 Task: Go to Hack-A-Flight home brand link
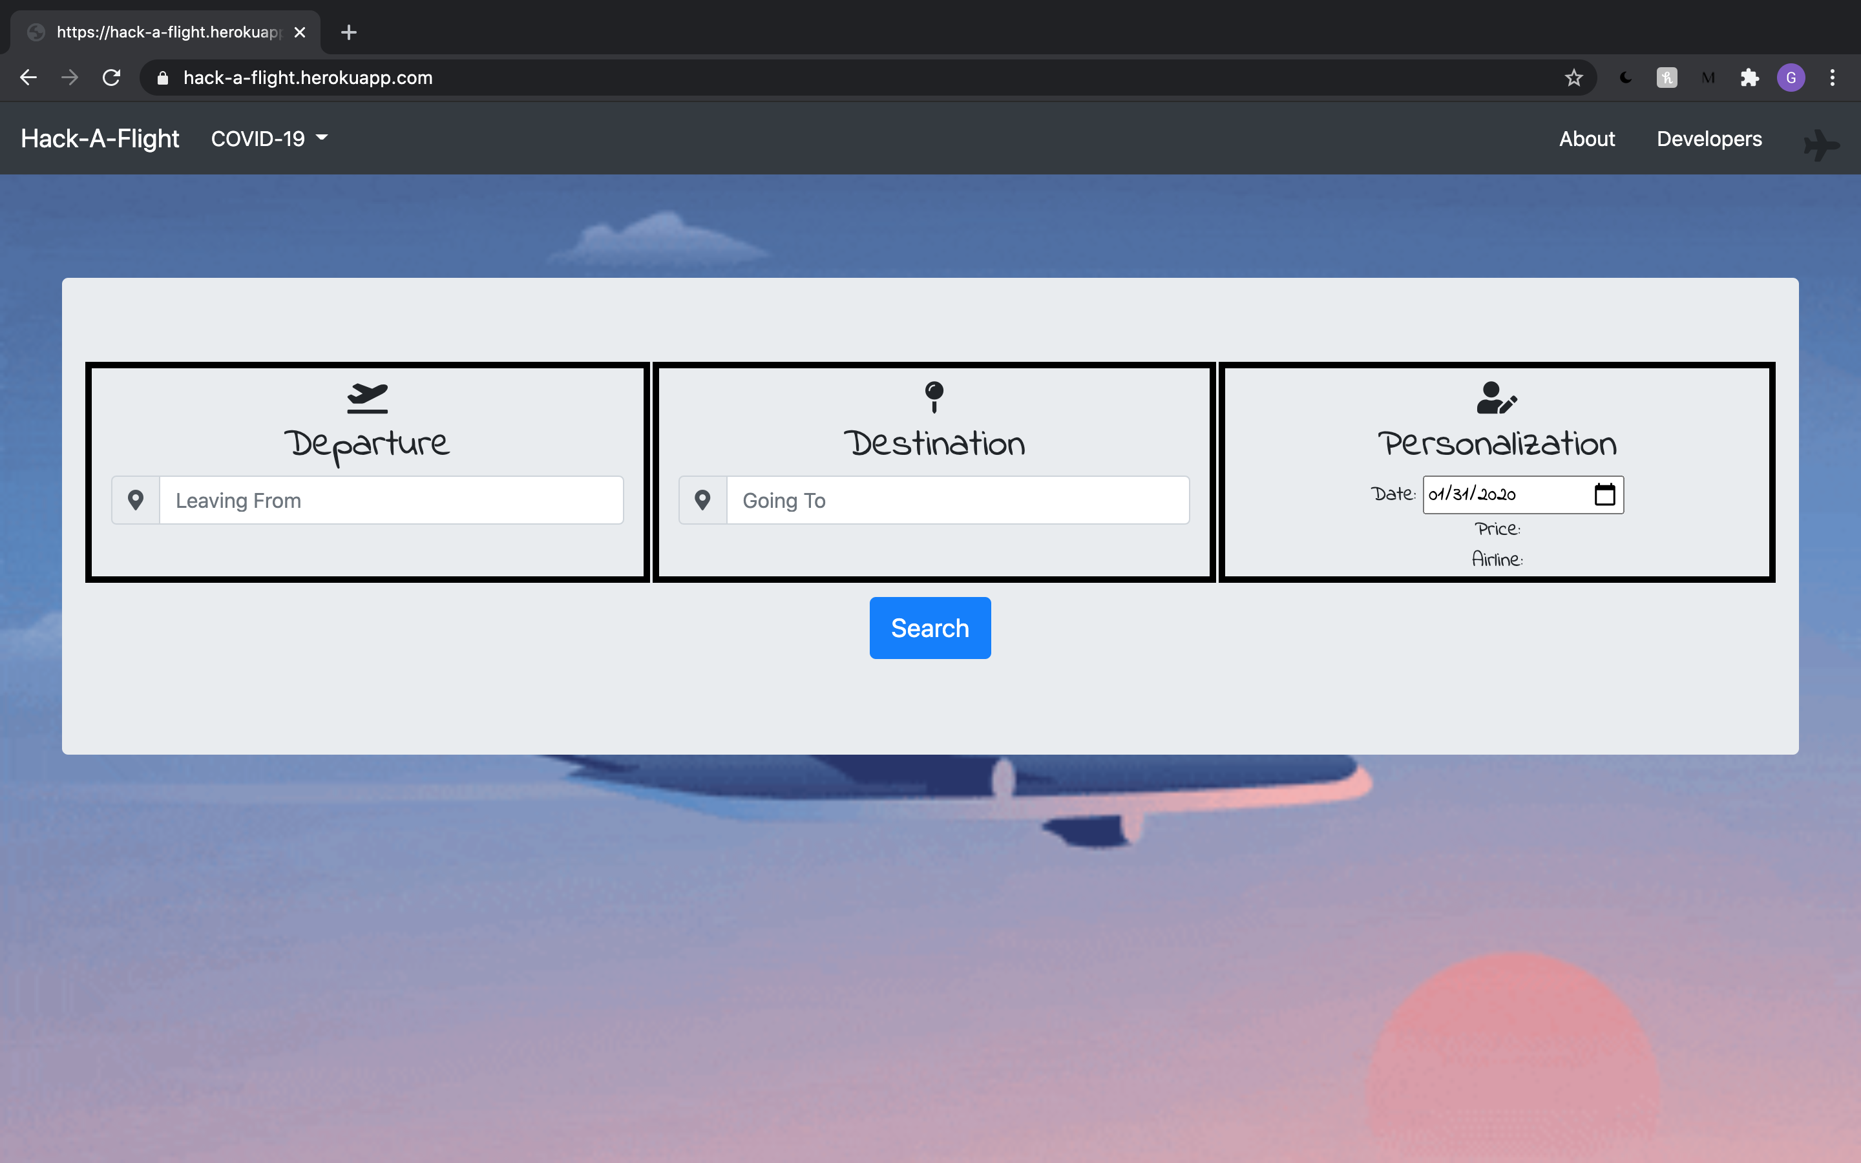pyautogui.click(x=100, y=138)
